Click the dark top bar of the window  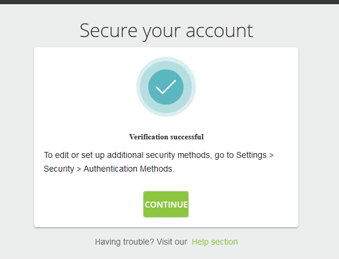click(x=170, y=2)
